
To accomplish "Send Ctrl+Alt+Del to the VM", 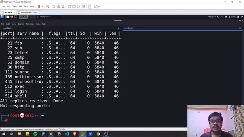I will click(48, 6).
